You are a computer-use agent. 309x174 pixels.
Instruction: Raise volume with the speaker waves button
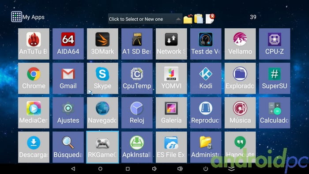click(180, 169)
